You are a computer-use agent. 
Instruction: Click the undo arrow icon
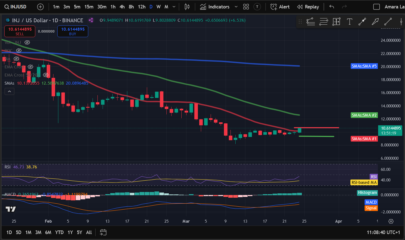click(x=332, y=7)
